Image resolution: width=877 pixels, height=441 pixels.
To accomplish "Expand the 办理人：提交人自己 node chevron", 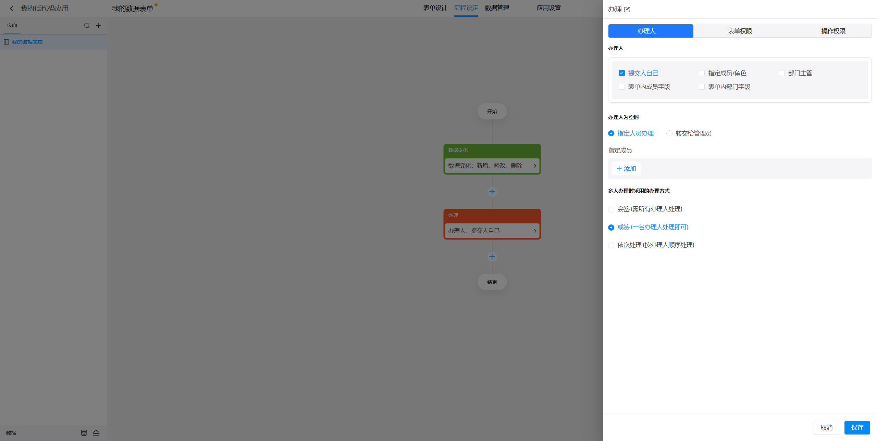I will [534, 231].
